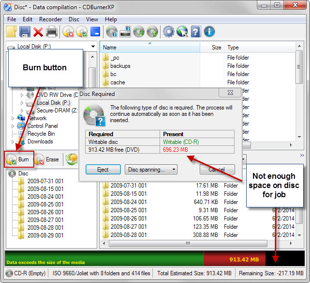Screen dimensions: 310x283
Task: Click Cancel in the Disc Required dialog
Action: pos(217,170)
